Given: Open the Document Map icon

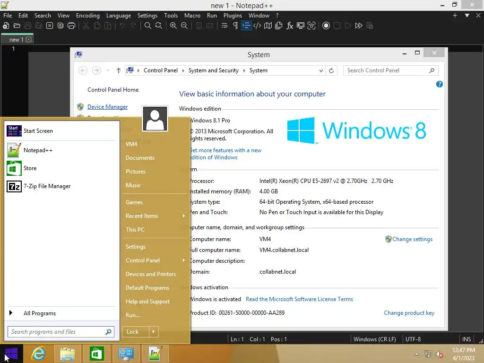Looking at the screenshot, I should (268, 26).
